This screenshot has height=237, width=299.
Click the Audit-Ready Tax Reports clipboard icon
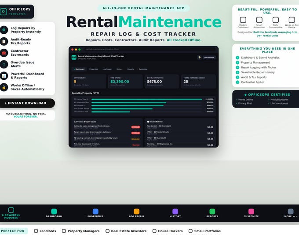click(4, 41)
